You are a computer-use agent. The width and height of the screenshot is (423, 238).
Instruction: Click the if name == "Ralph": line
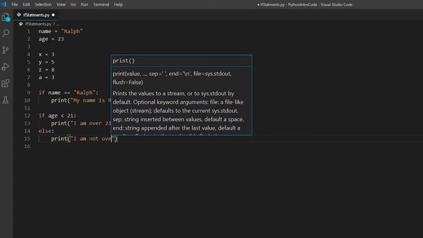(69, 93)
